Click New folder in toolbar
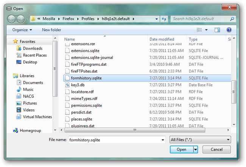Viewport: 246px width, 167px height. [x=51, y=30]
